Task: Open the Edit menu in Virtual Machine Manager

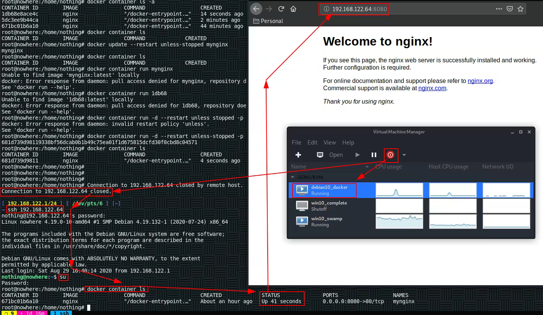Action: (312, 143)
